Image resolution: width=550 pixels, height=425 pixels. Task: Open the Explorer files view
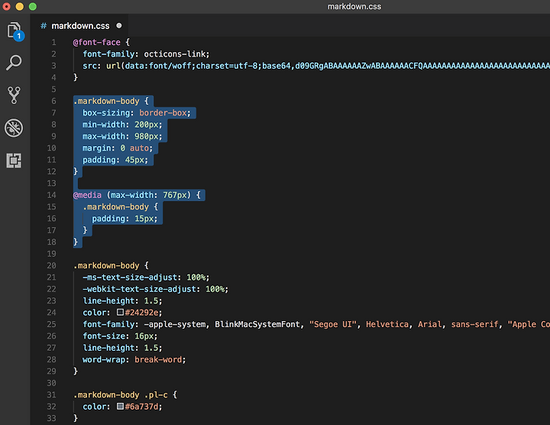(x=14, y=30)
